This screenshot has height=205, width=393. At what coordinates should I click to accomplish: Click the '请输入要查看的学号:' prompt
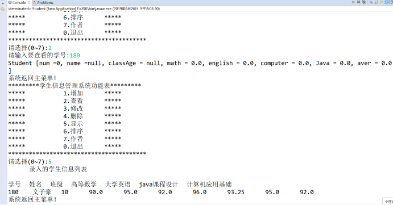pyautogui.click(x=39, y=55)
